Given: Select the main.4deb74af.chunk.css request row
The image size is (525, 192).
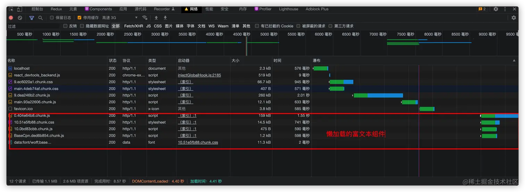Looking at the screenshot, I should 262,89.
